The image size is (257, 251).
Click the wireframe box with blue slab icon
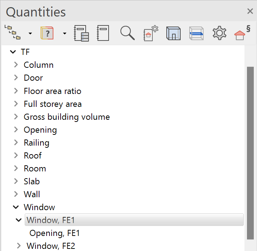tap(196, 33)
